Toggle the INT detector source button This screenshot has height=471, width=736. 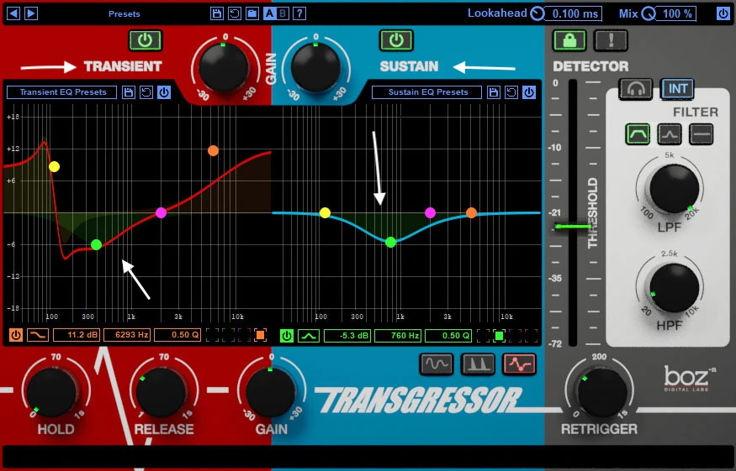coord(677,89)
